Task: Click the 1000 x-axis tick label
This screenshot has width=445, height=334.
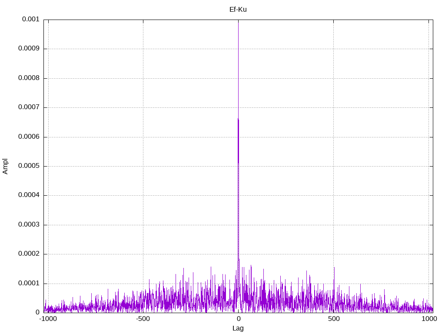Action: click(428, 319)
